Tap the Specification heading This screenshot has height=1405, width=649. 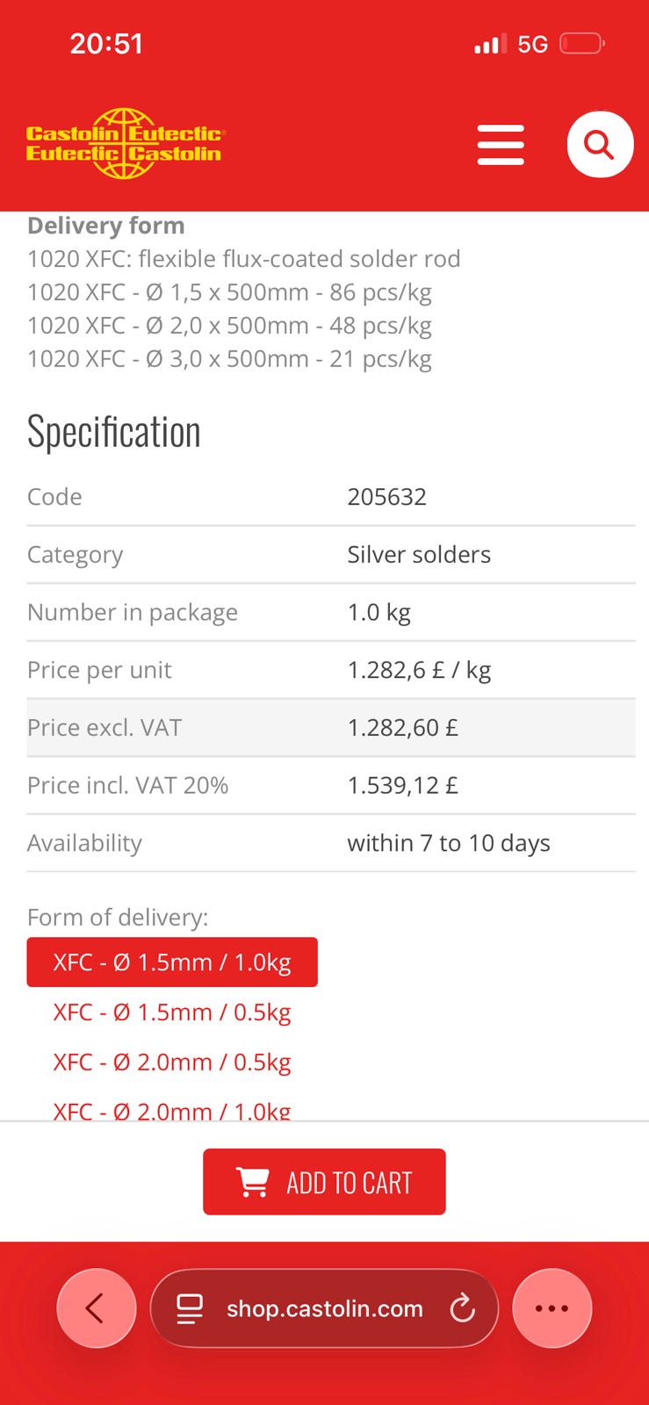click(114, 432)
